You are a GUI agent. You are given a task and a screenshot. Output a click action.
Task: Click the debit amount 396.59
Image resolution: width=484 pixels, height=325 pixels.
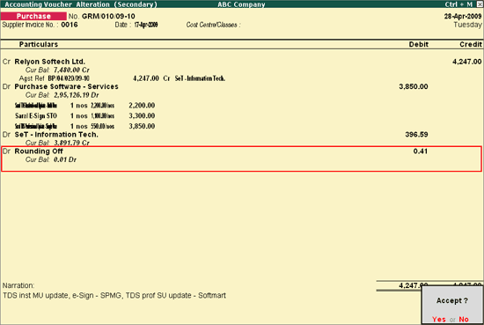pos(416,135)
